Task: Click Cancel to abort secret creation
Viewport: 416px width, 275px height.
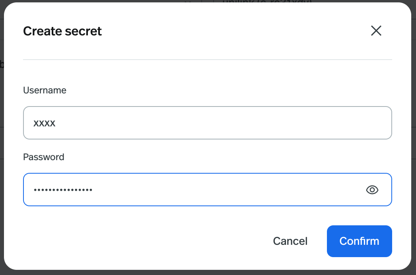Action: (290, 241)
